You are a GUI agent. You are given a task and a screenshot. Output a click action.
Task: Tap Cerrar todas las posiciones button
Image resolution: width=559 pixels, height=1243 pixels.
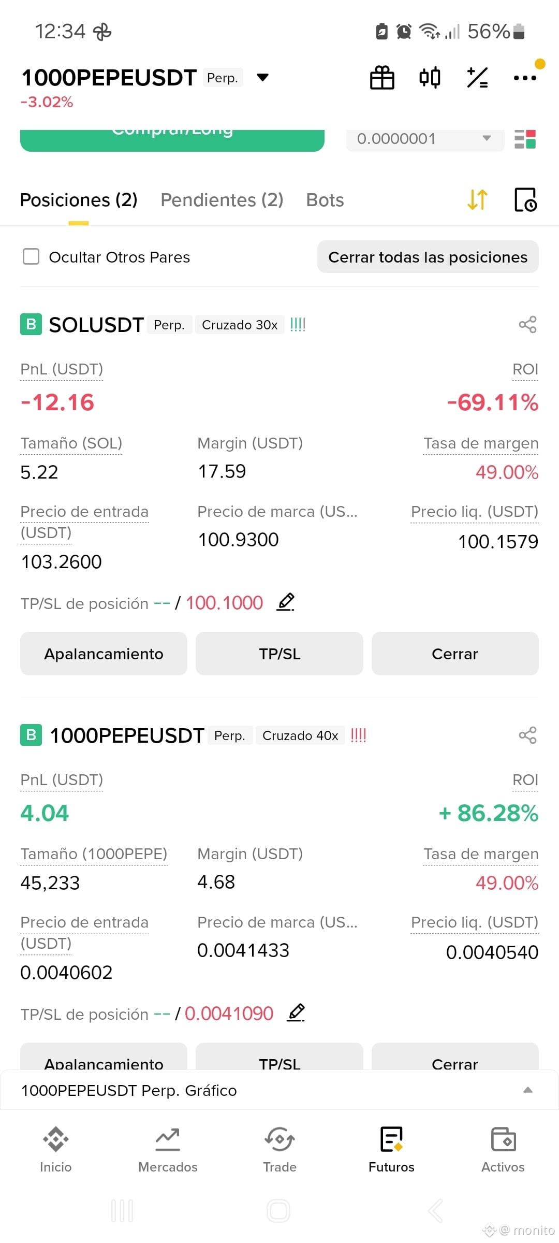(x=428, y=257)
